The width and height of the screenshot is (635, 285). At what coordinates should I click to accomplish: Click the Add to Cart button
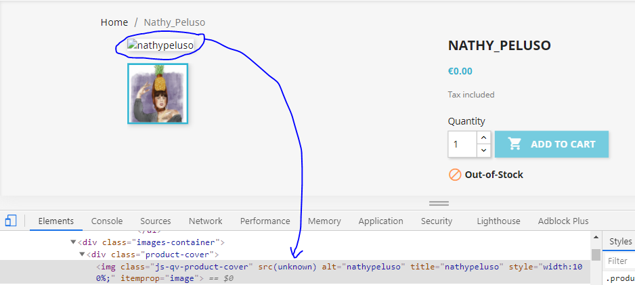[x=552, y=144]
